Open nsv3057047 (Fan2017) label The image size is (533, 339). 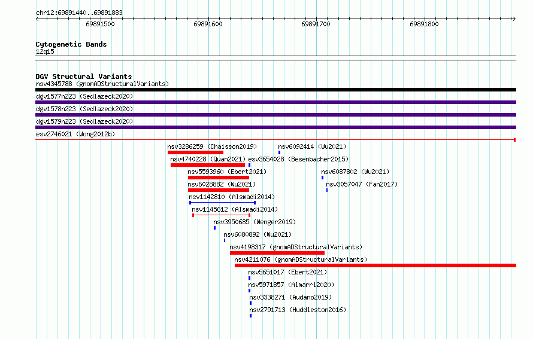(362, 184)
